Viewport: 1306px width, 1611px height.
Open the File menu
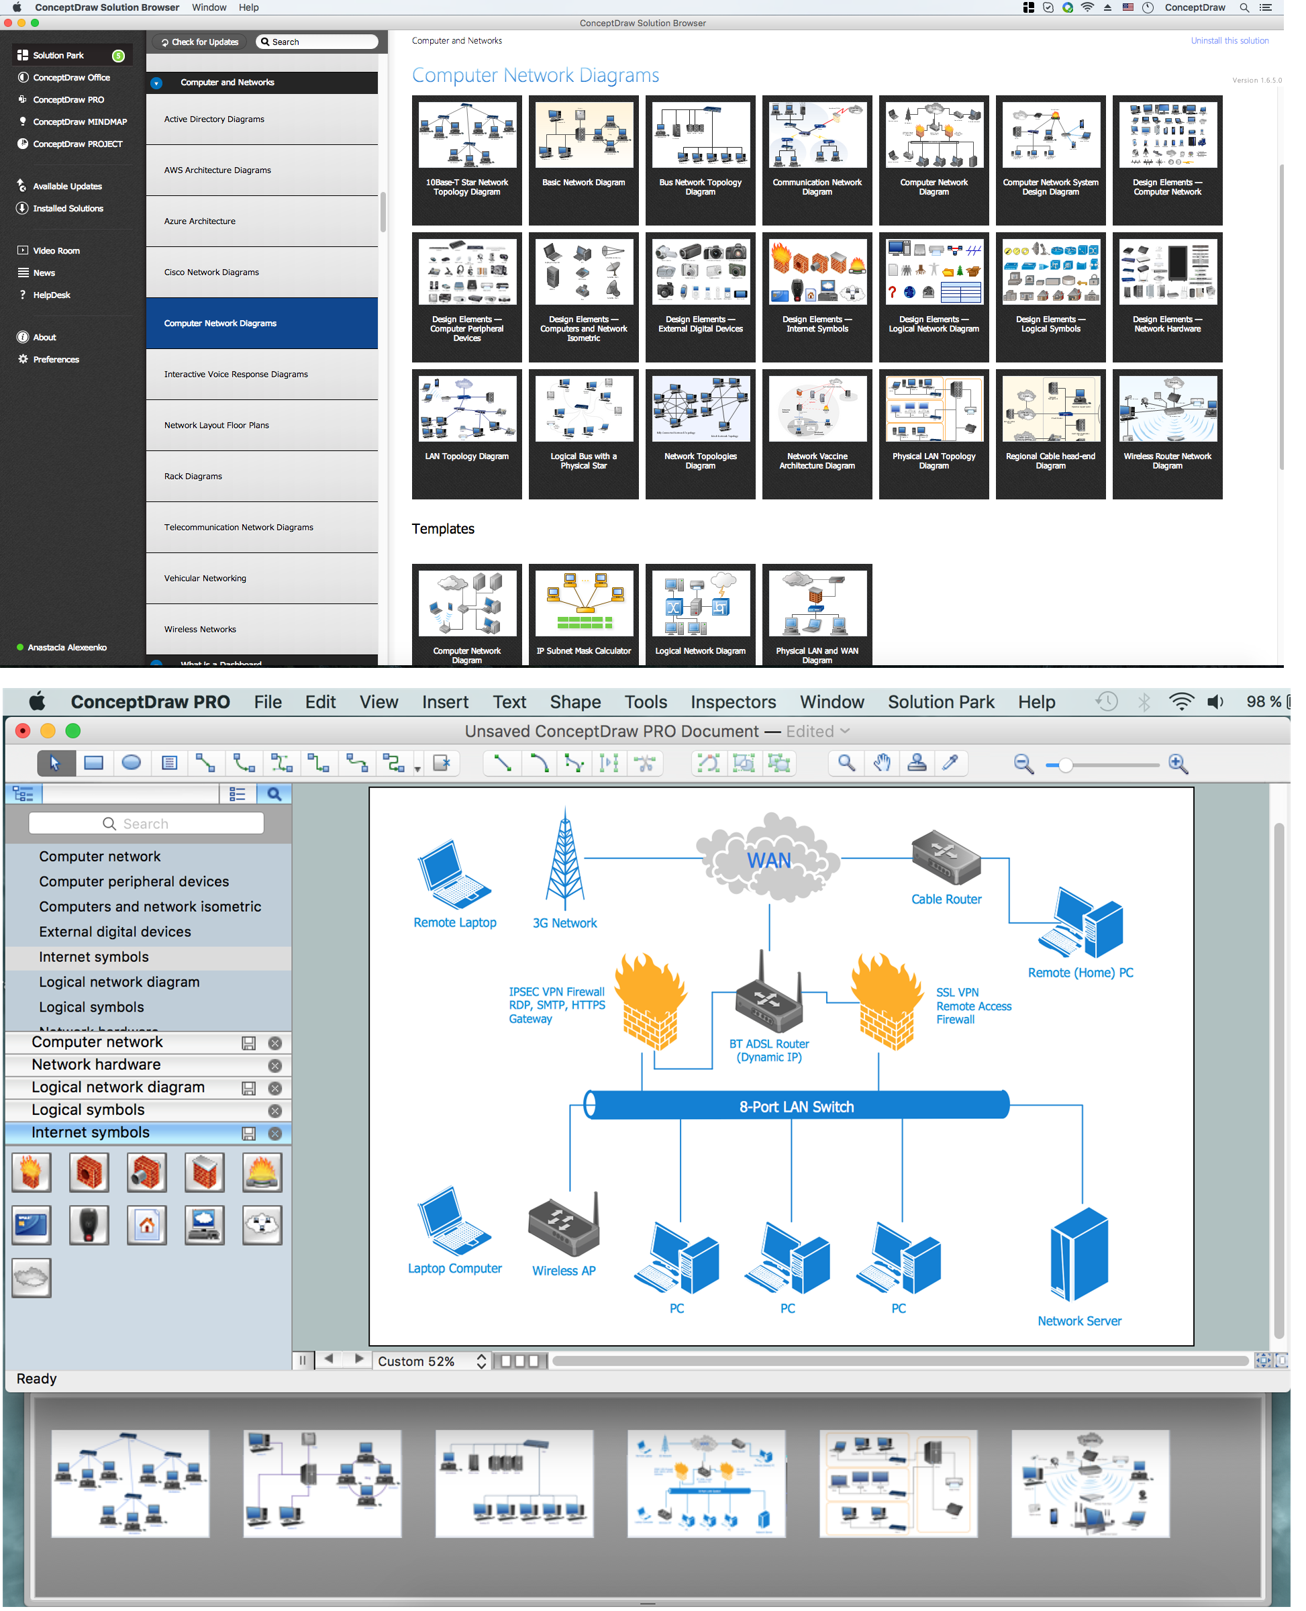[268, 701]
